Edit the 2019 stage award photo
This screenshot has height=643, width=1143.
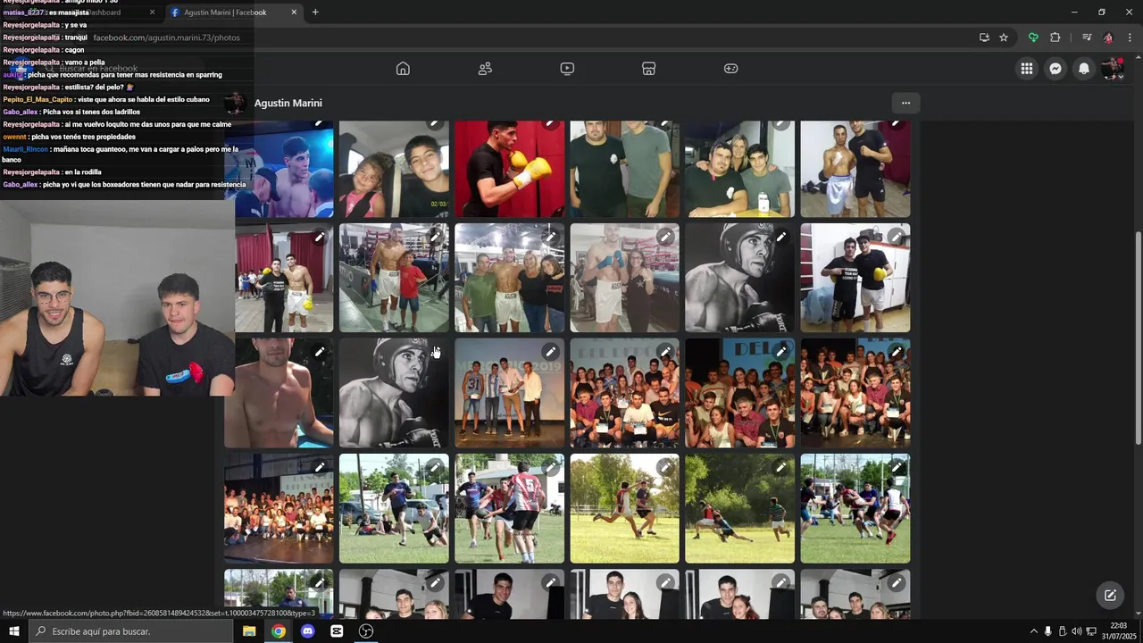coord(551,352)
